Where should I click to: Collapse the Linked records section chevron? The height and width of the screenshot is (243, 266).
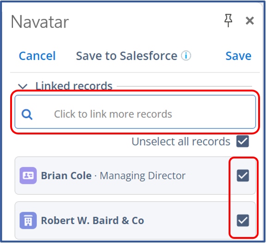coord(23,86)
